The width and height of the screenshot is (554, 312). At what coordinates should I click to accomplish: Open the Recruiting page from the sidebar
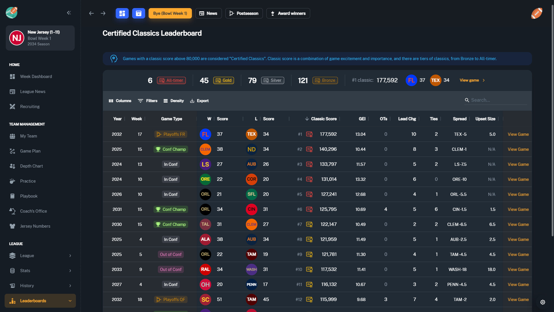(x=30, y=106)
